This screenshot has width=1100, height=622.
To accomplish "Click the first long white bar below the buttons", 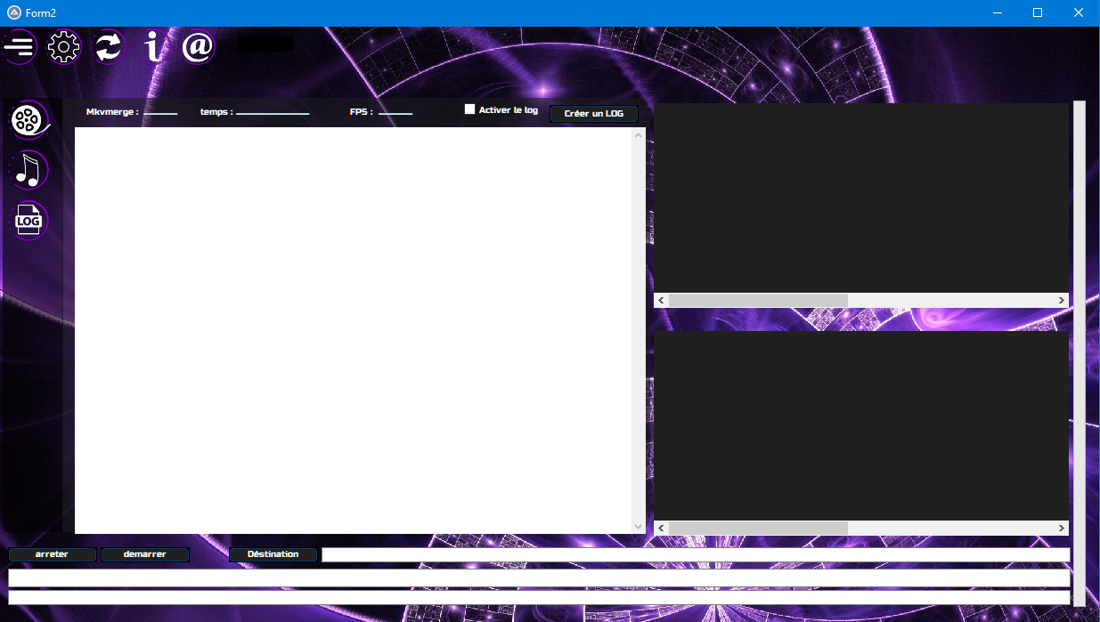I will pyautogui.click(x=539, y=578).
